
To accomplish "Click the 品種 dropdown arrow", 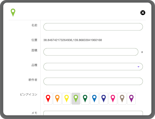I will 138,67.
